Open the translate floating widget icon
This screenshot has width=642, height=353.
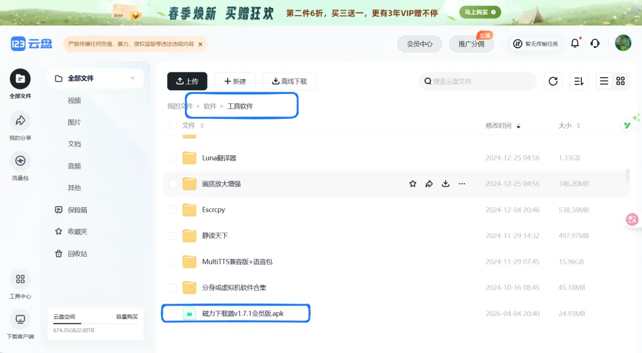pyautogui.click(x=632, y=219)
